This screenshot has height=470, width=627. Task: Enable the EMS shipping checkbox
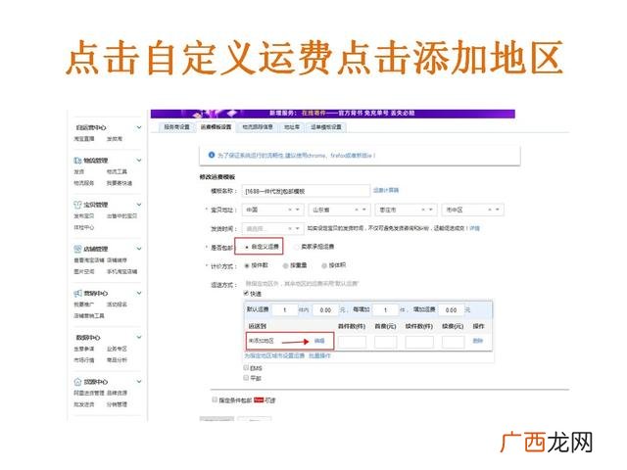tap(246, 368)
